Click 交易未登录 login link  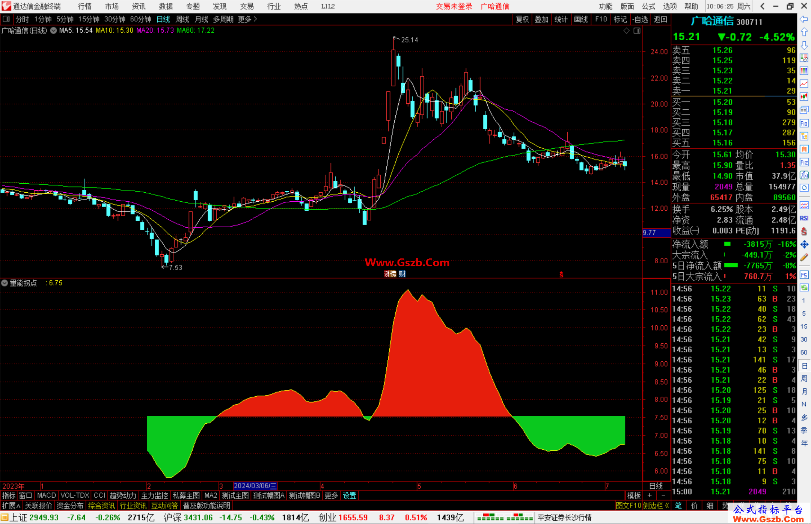[454, 6]
